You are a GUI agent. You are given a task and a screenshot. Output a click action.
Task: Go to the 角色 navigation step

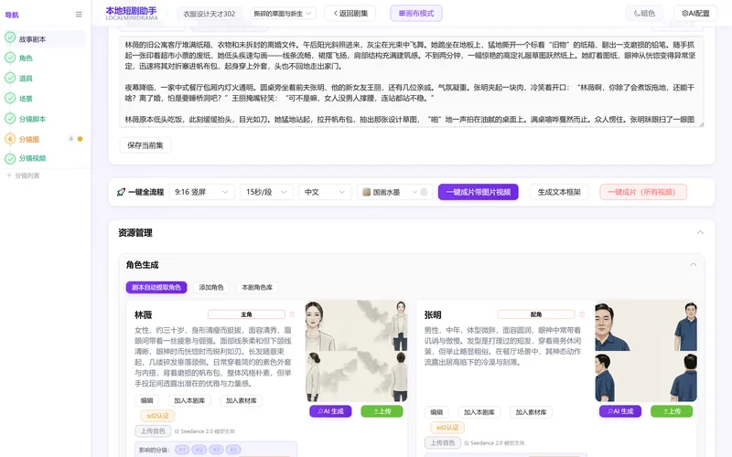tap(26, 58)
